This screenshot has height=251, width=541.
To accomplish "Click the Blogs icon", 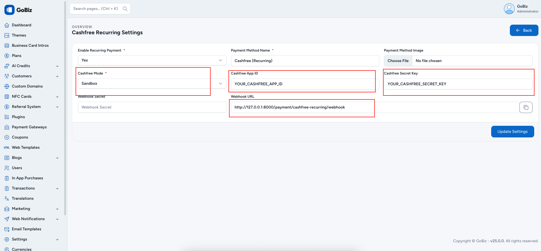I will pyautogui.click(x=7, y=158).
